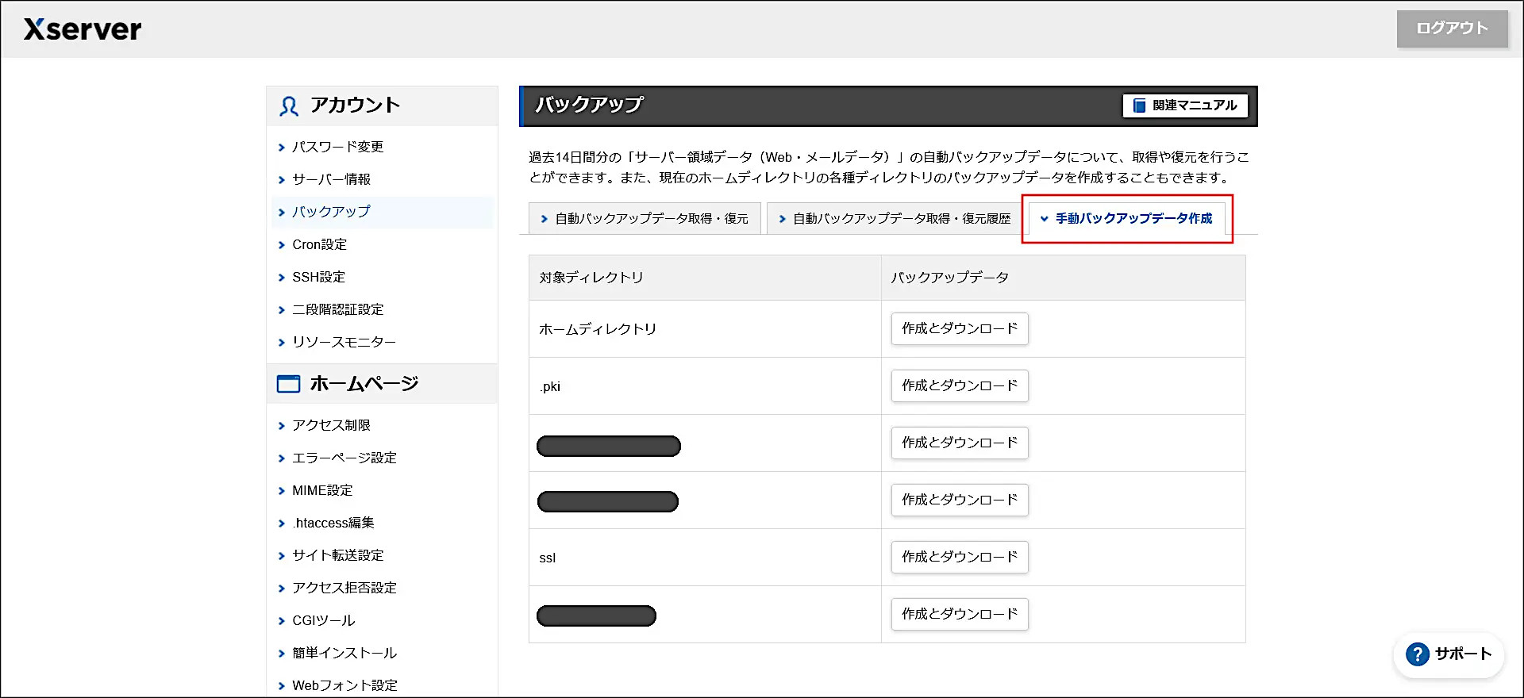Open サーバー情報 sidebar link
1524x698 pixels.
click(x=331, y=179)
